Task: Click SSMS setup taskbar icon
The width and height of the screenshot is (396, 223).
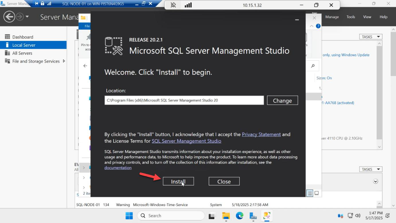Action: click(267, 216)
